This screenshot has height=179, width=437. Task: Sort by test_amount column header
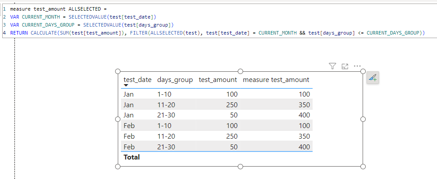(x=218, y=80)
